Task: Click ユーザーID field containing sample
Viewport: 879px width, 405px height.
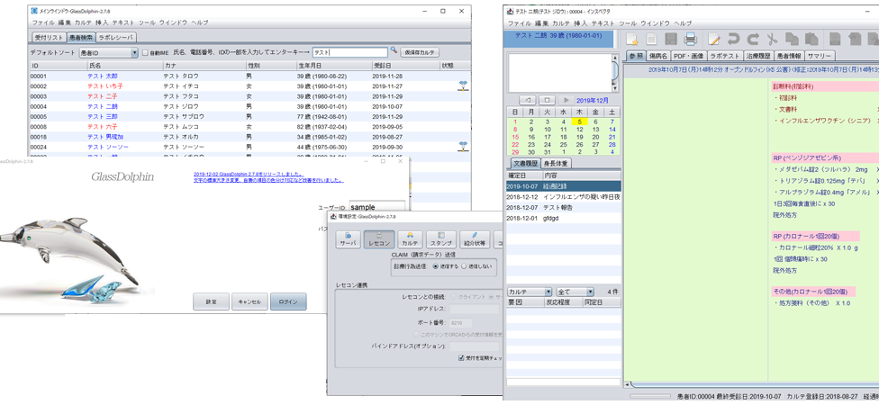Action: pos(376,207)
